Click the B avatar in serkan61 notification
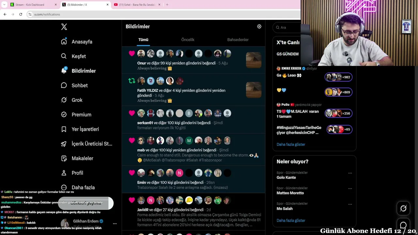This screenshot has width=418, height=235. point(189,113)
